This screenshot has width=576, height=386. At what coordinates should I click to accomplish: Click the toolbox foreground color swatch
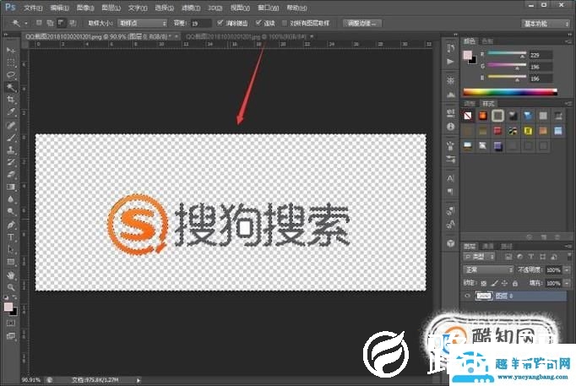8,307
